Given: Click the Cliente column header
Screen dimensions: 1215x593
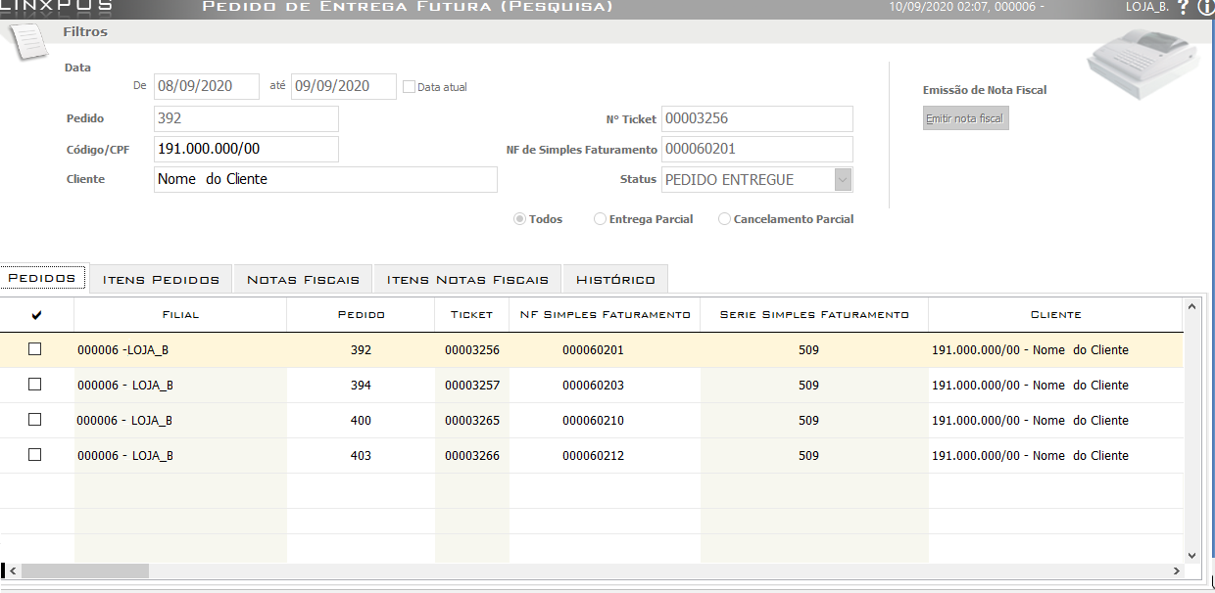Looking at the screenshot, I should (1055, 315).
